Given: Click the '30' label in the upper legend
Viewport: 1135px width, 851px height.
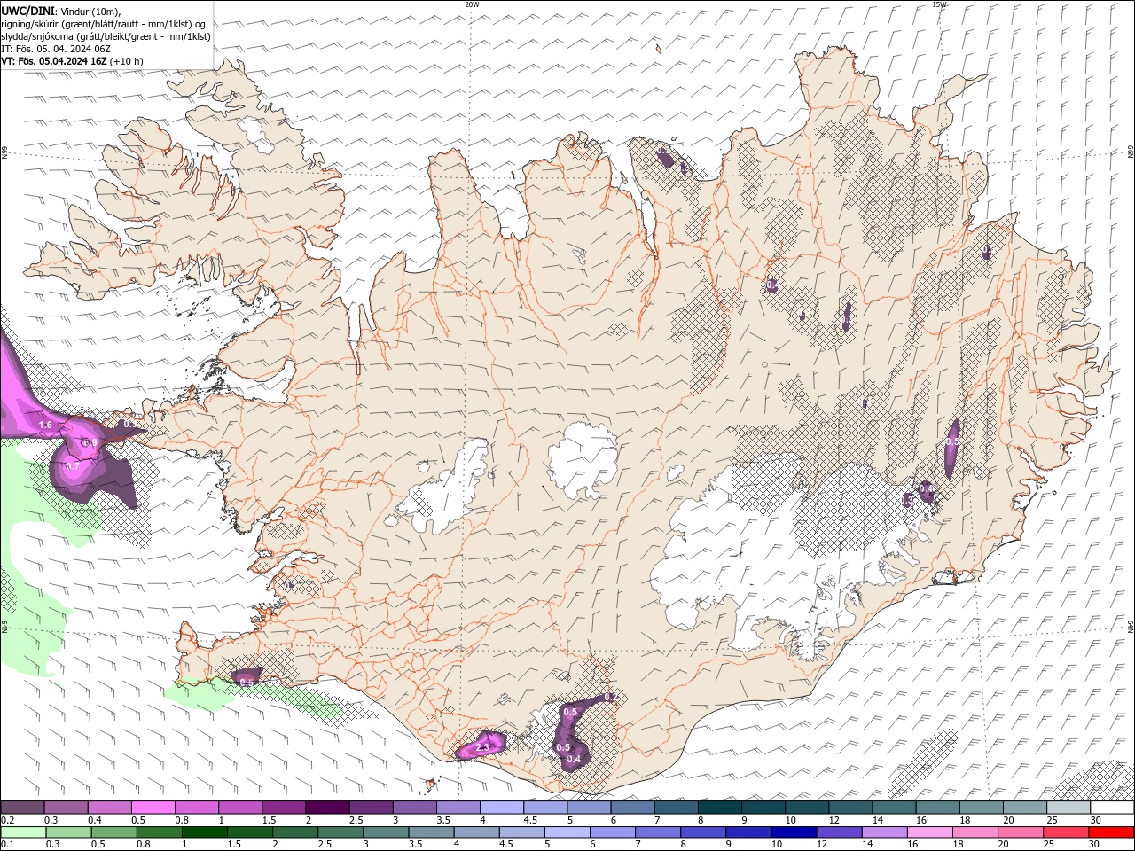Looking at the screenshot, I should click(1096, 820).
